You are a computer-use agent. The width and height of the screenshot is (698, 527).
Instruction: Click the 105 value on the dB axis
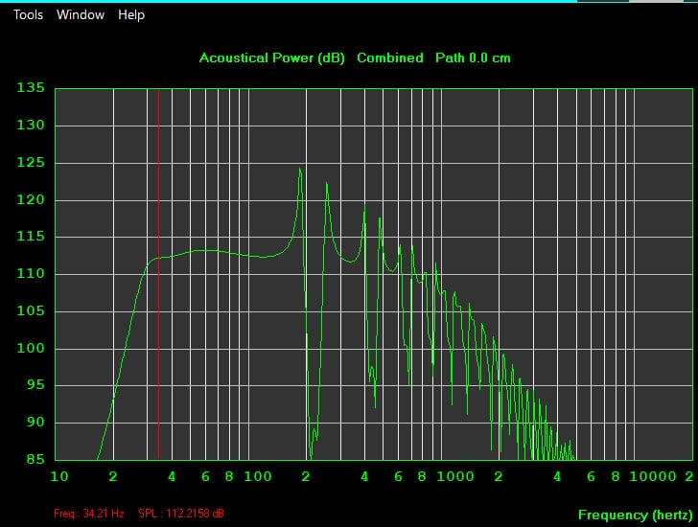(31, 310)
